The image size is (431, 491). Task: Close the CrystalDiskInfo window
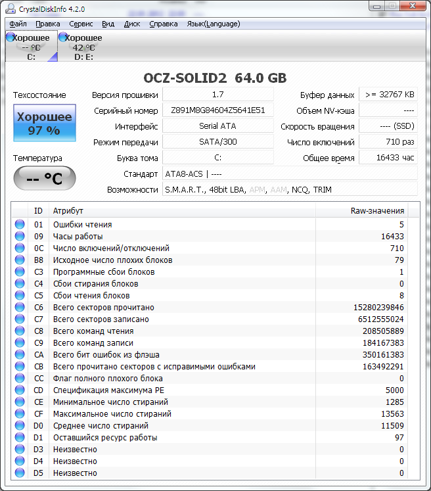(413, 6)
